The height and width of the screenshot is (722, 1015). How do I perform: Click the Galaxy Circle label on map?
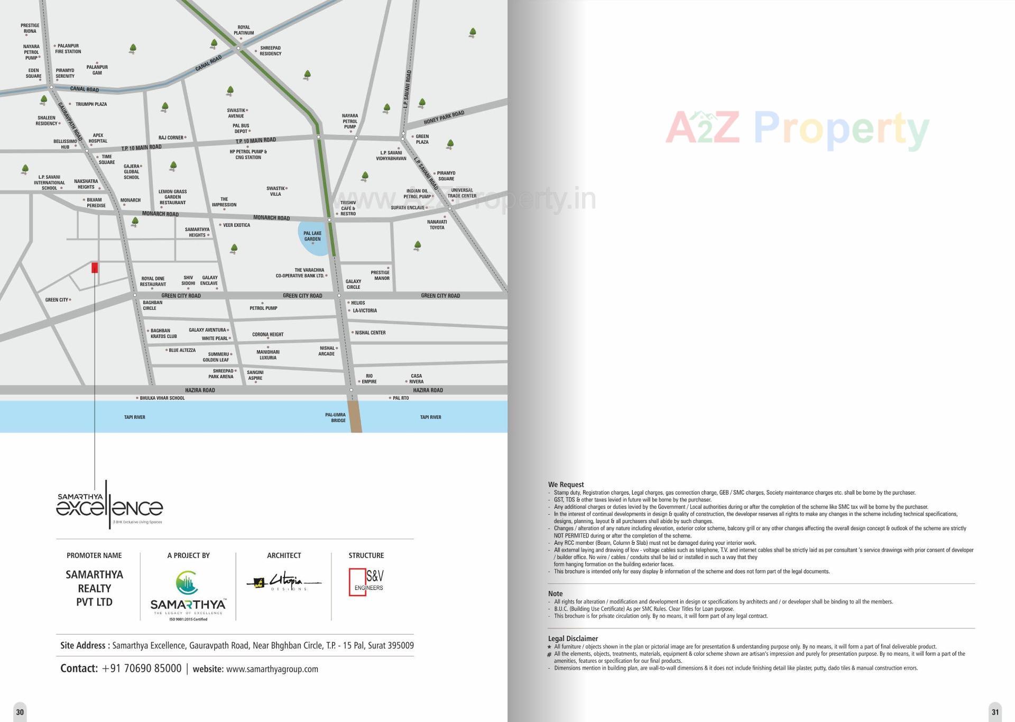353,285
